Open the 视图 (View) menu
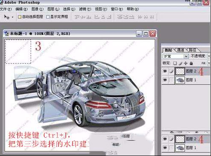Screen dimensions: 211x156 [x=101, y=9]
